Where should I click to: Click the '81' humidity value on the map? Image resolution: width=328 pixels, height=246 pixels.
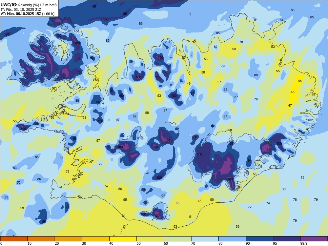pyautogui.click(x=256, y=20)
